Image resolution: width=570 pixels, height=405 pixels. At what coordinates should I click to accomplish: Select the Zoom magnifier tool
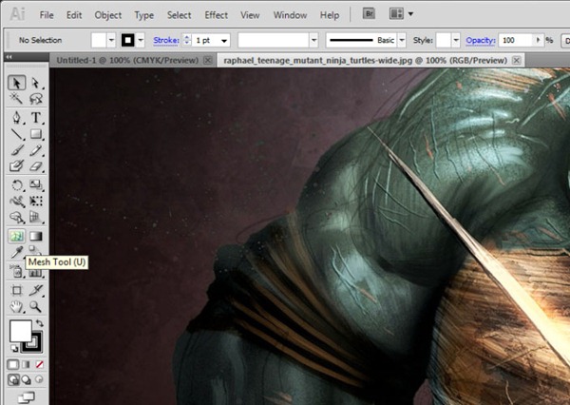click(36, 306)
